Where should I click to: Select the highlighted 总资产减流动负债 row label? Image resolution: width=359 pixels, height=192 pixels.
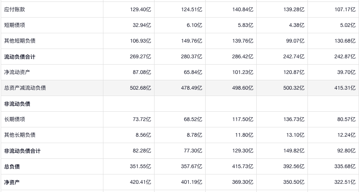25,88
